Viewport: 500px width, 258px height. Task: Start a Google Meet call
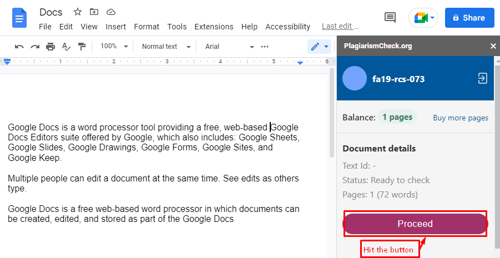421,18
